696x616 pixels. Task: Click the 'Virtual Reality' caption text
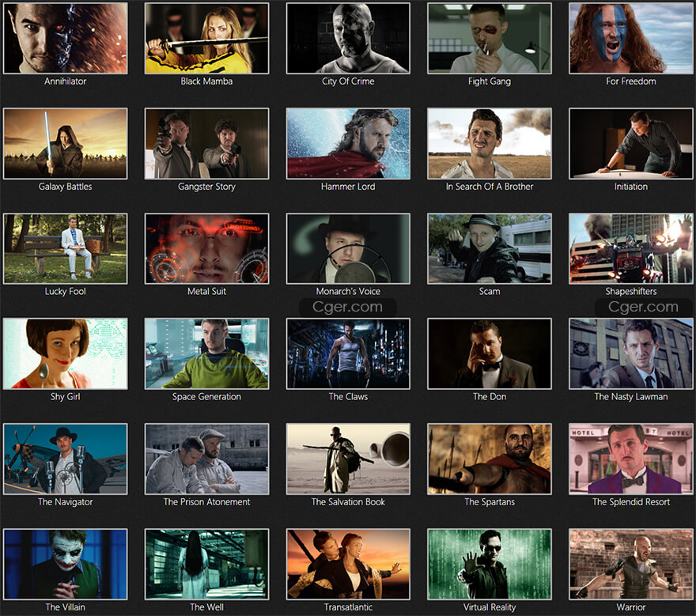pos(490,607)
